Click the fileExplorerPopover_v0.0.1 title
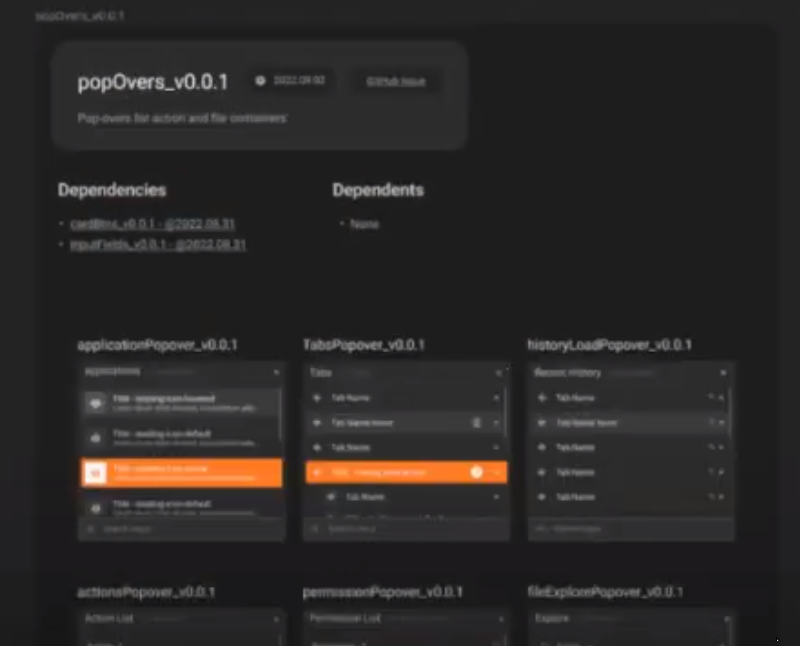 tap(605, 592)
